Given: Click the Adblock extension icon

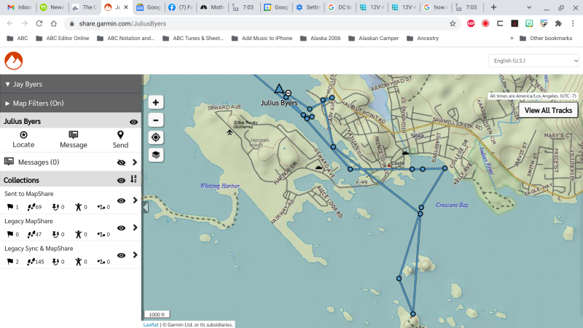Looking at the screenshot, I should [471, 23].
